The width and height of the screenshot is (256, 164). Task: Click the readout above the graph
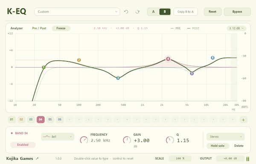click(120, 28)
